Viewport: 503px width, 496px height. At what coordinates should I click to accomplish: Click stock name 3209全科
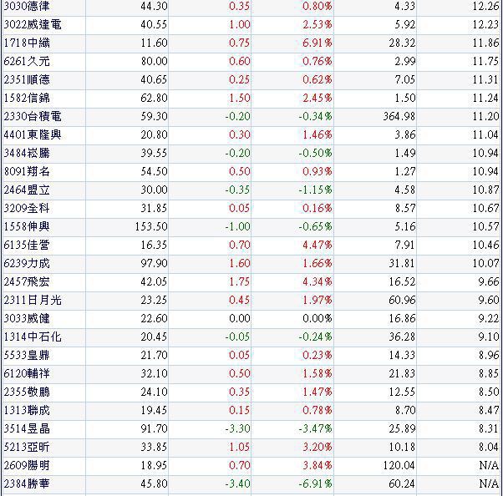click(x=27, y=208)
